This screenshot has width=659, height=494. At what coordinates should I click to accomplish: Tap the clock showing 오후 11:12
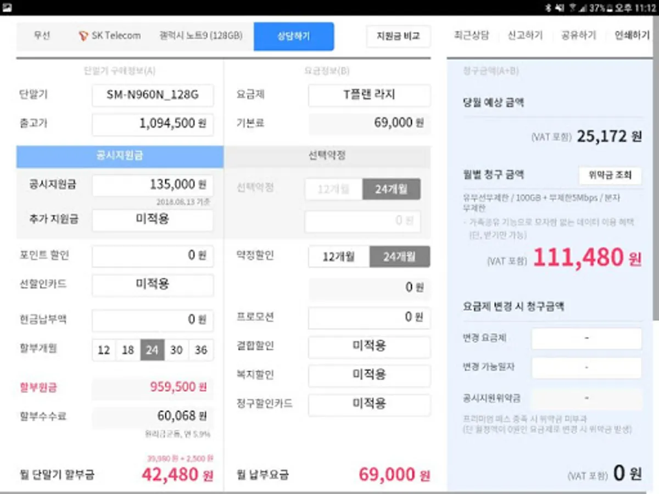click(634, 8)
